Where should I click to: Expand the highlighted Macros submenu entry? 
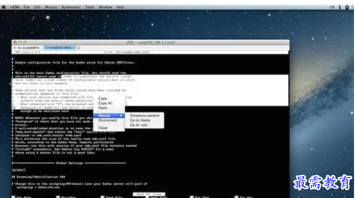pyautogui.click(x=109, y=115)
